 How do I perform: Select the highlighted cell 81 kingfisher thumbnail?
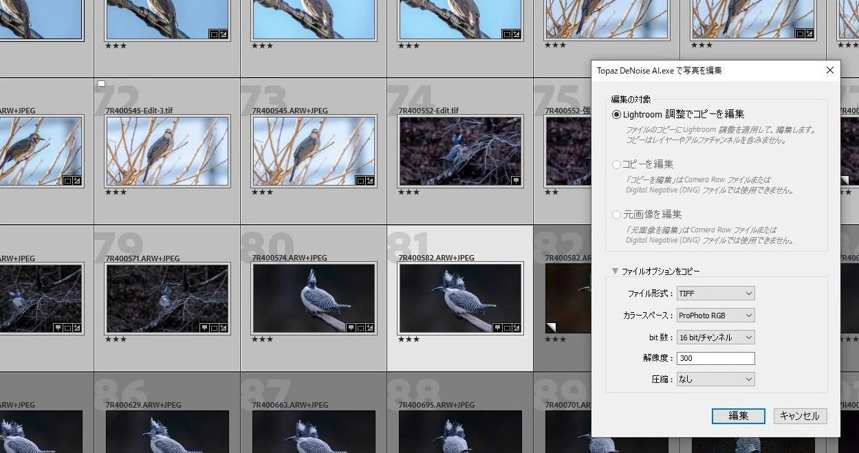pyautogui.click(x=460, y=298)
